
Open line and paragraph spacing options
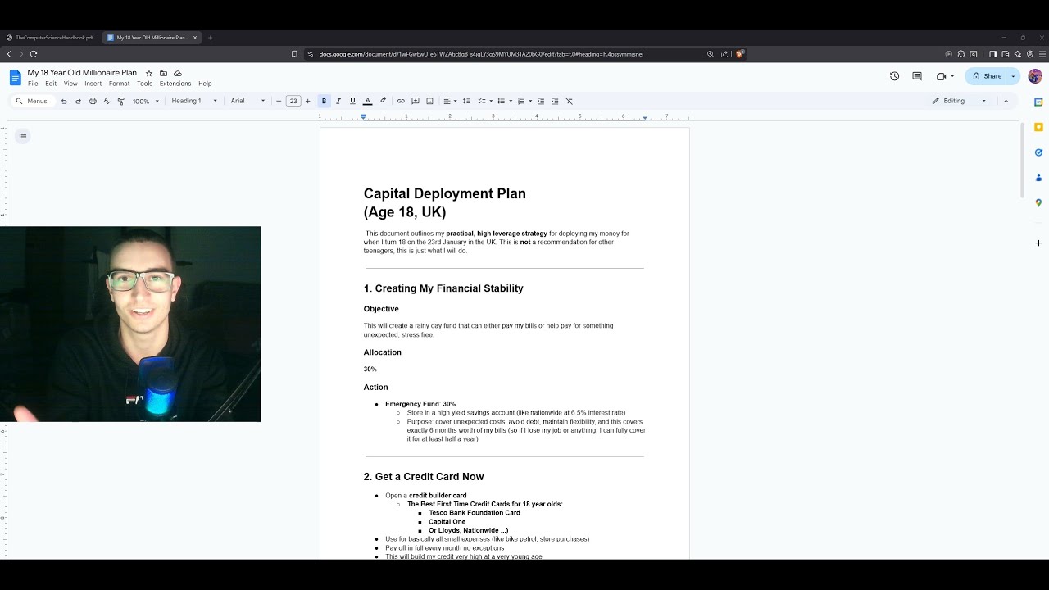tap(466, 101)
